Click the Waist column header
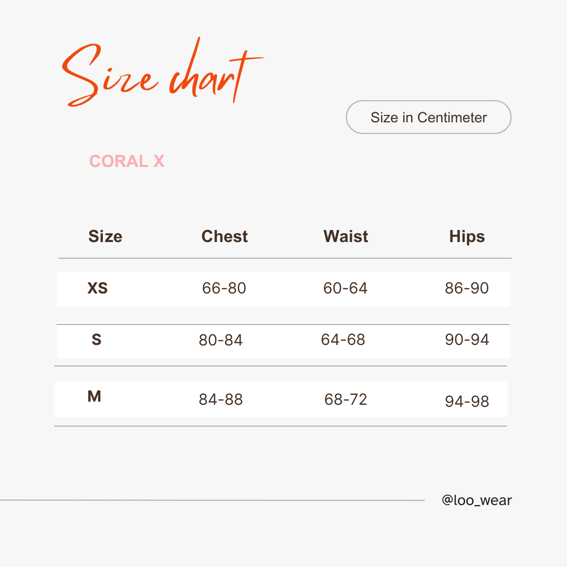Viewport: 567px width, 567px height. click(x=345, y=236)
